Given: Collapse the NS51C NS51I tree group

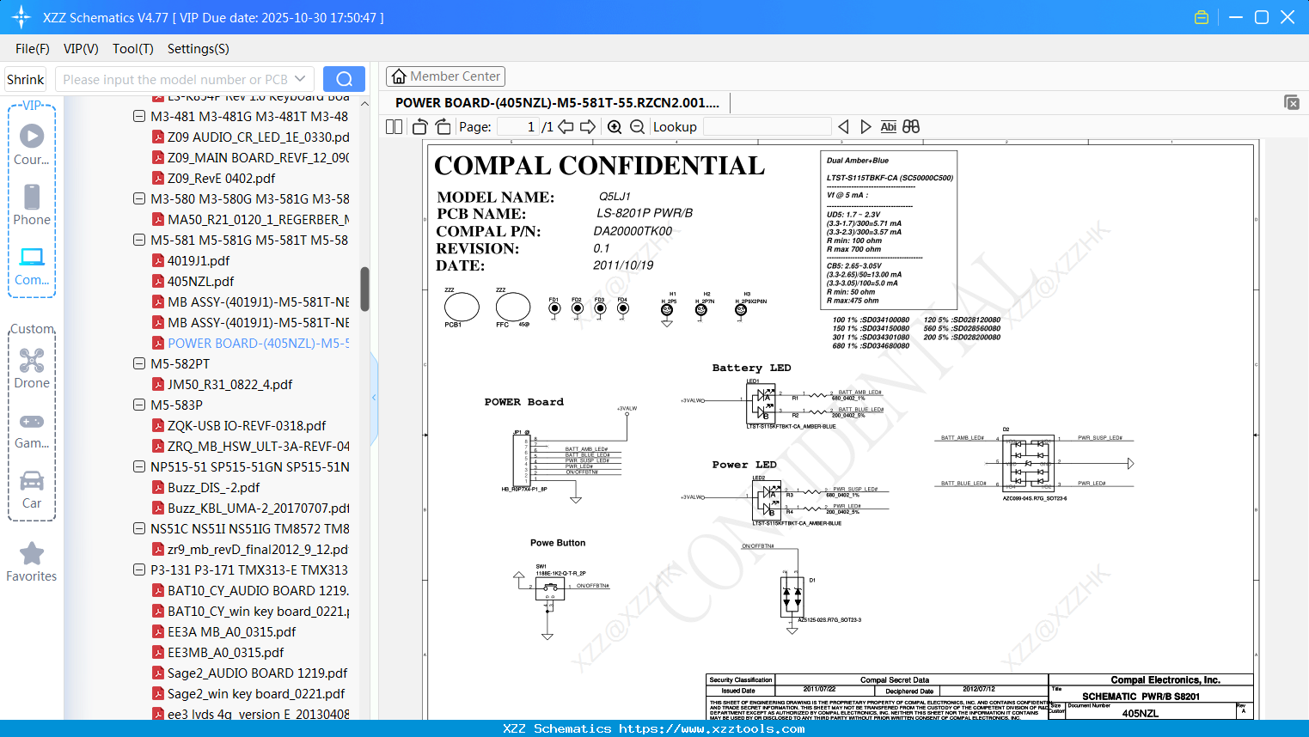Looking at the screenshot, I should 139,528.
